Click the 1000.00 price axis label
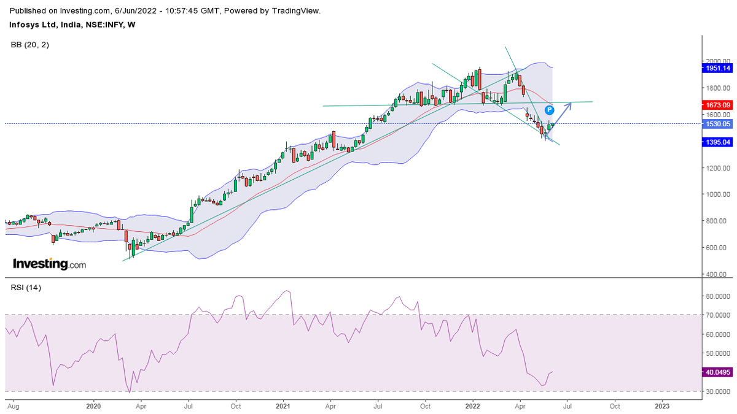This screenshot has height=414, width=737. pos(717,194)
